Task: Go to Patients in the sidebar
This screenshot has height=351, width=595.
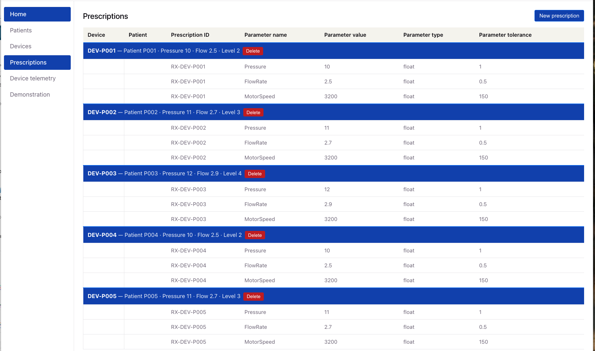Action: pos(21,30)
